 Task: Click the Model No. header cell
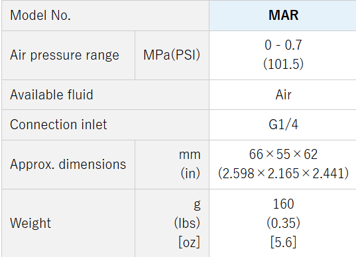[105, 15]
